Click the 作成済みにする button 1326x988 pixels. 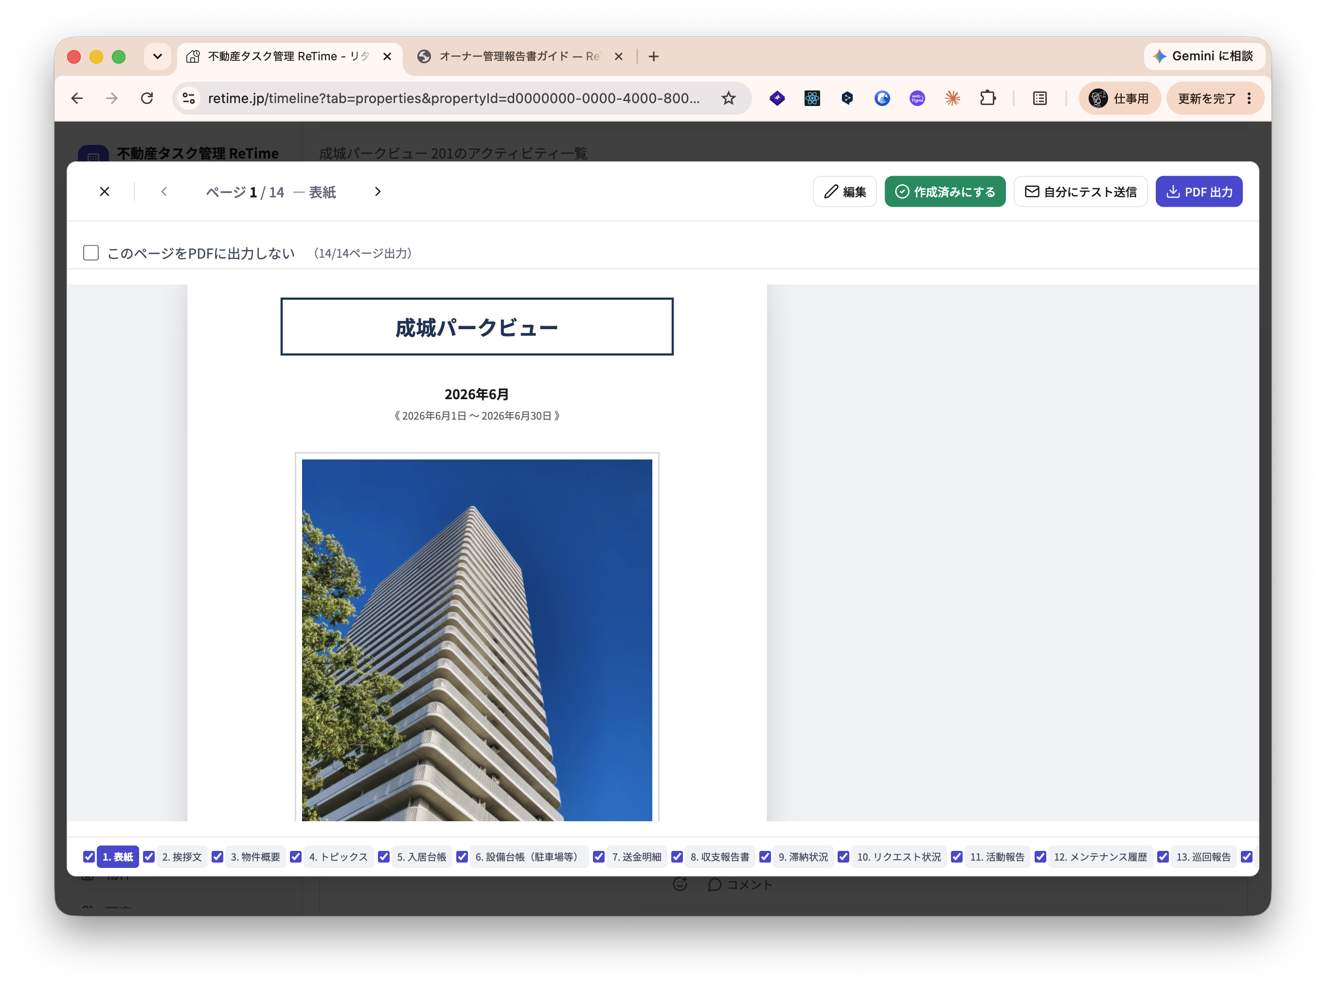tap(945, 192)
